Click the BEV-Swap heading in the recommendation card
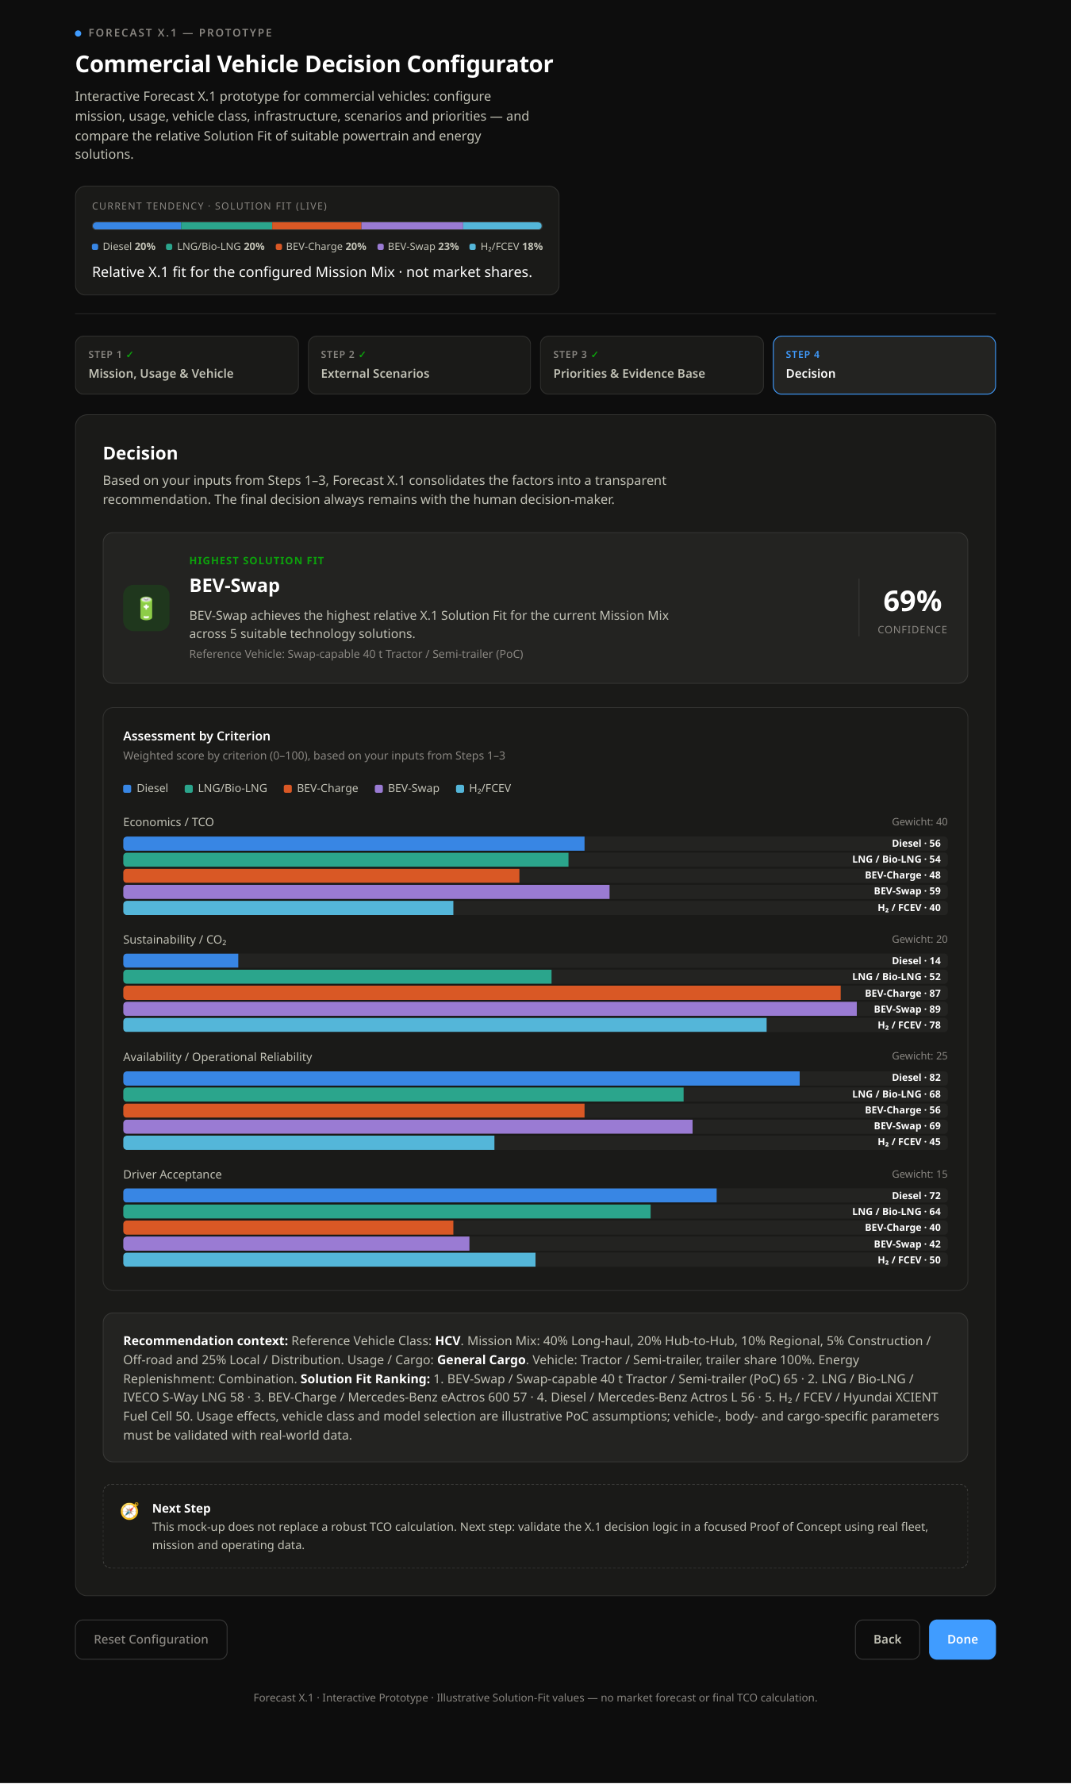This screenshot has height=1784, width=1071. (x=234, y=586)
